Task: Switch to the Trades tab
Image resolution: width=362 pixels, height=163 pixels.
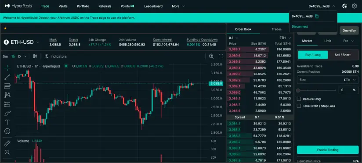Action: point(277,29)
